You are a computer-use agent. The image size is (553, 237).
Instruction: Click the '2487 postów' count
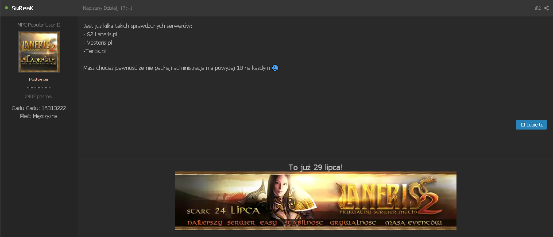39,96
